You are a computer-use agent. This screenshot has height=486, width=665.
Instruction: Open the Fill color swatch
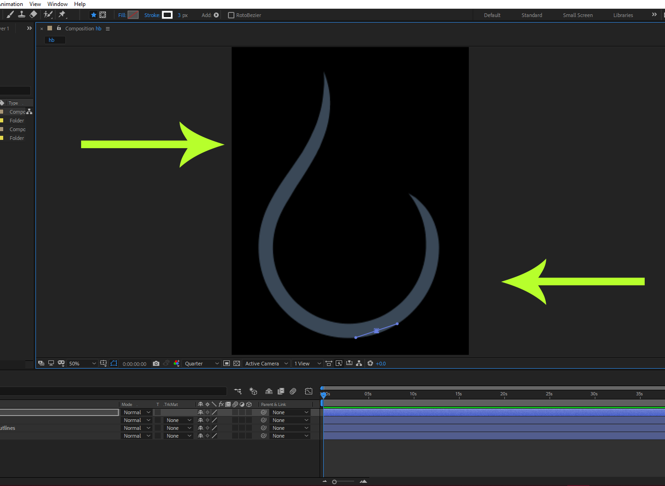(x=133, y=15)
